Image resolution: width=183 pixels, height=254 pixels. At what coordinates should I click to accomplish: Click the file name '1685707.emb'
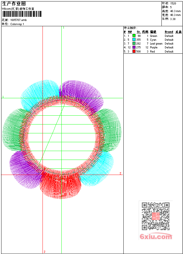(18, 20)
